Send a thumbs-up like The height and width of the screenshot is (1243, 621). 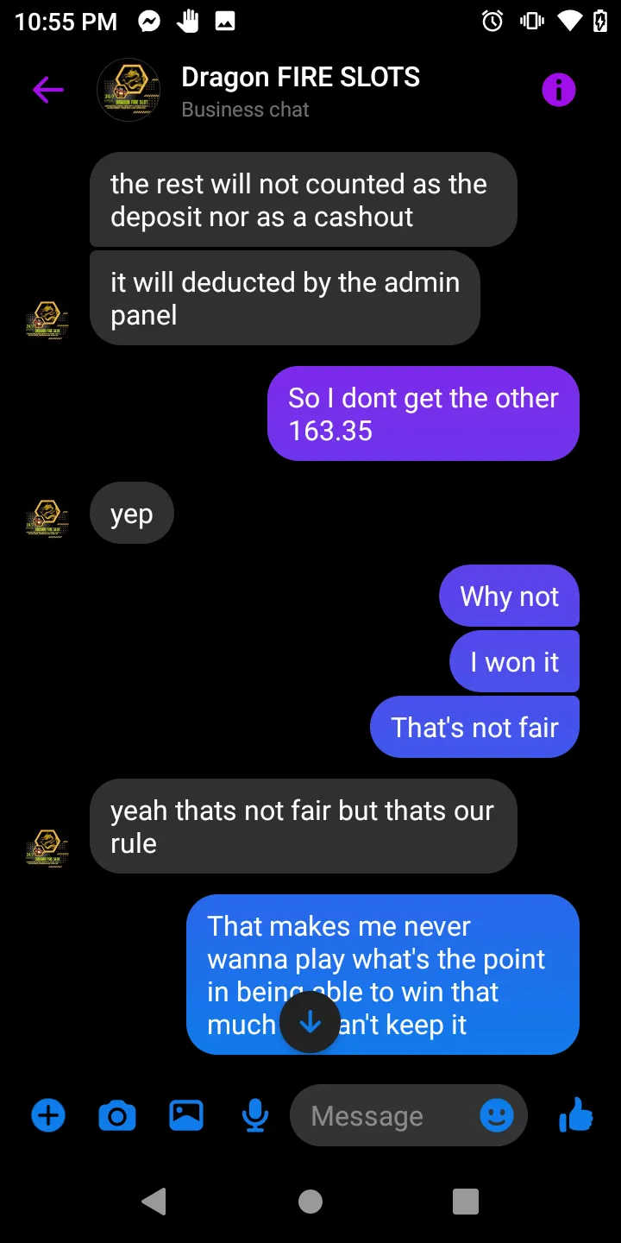click(x=575, y=1115)
